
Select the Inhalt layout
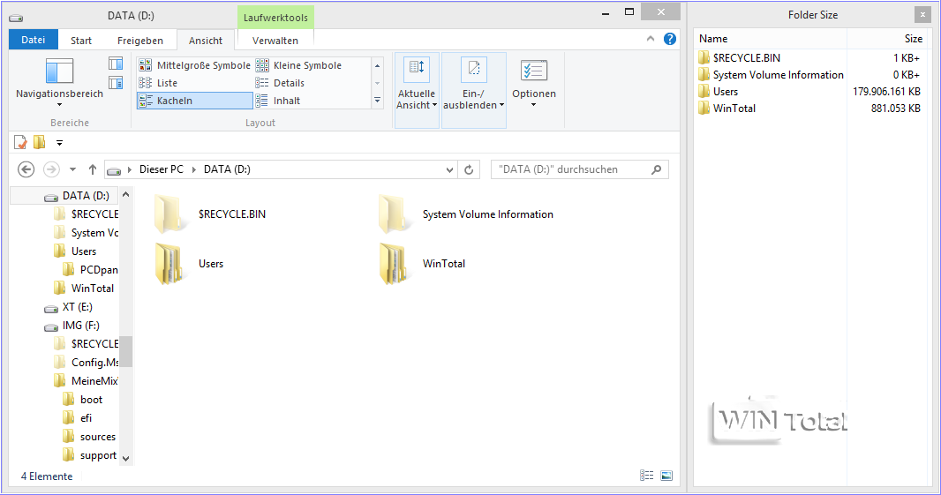[x=278, y=101]
